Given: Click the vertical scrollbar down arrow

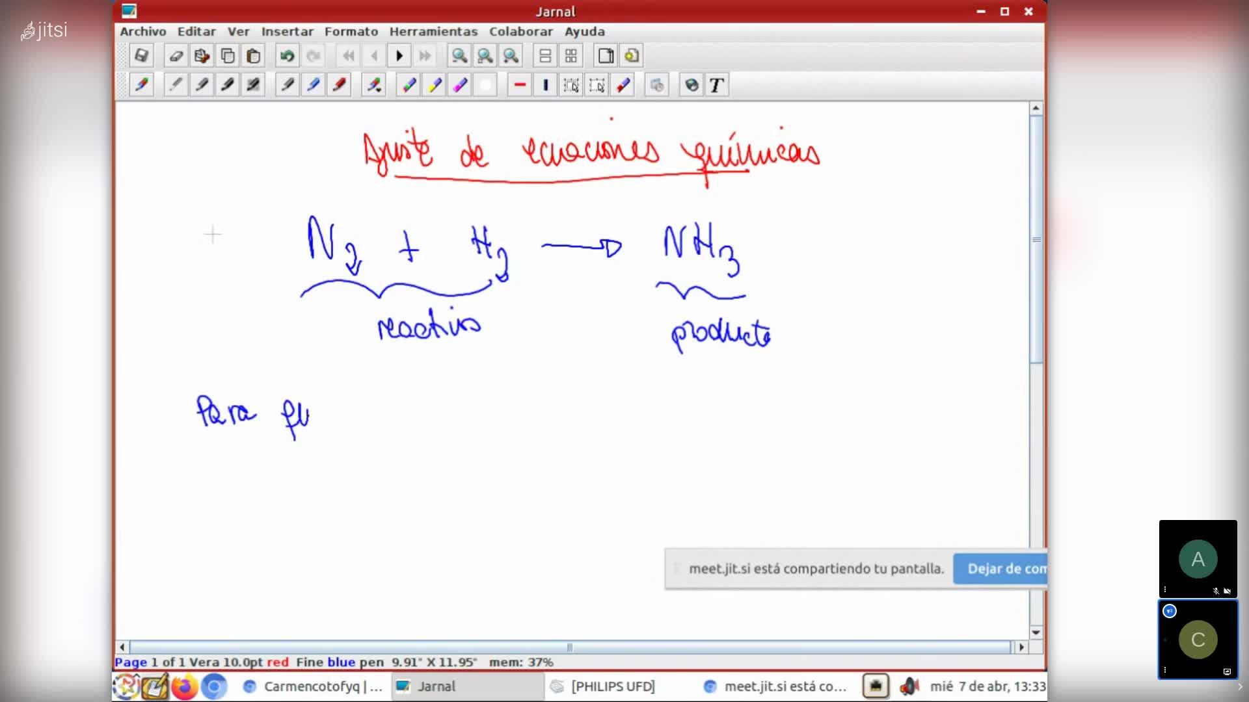Looking at the screenshot, I should tap(1036, 632).
